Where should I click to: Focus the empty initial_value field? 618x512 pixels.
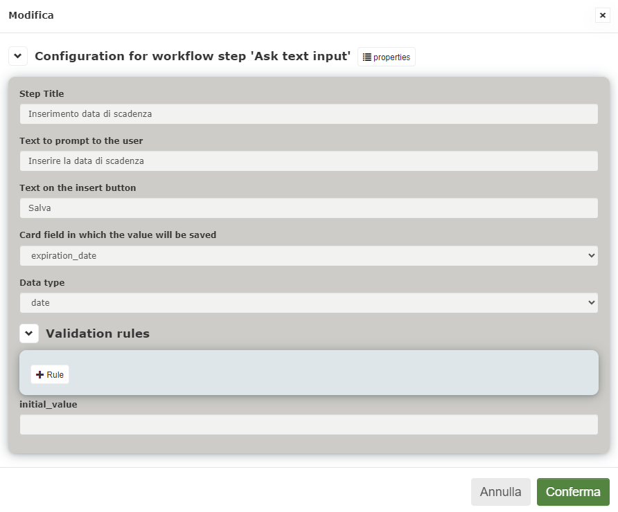(308, 425)
